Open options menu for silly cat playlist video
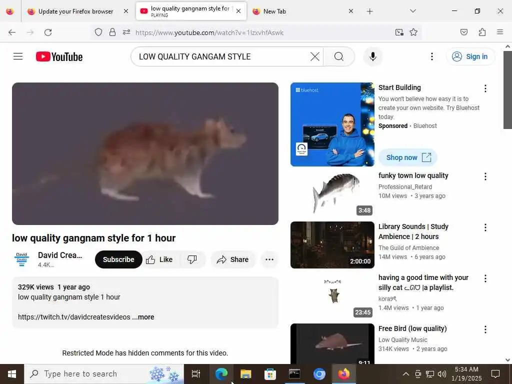Screen dimensions: 512x384 (x=485, y=278)
